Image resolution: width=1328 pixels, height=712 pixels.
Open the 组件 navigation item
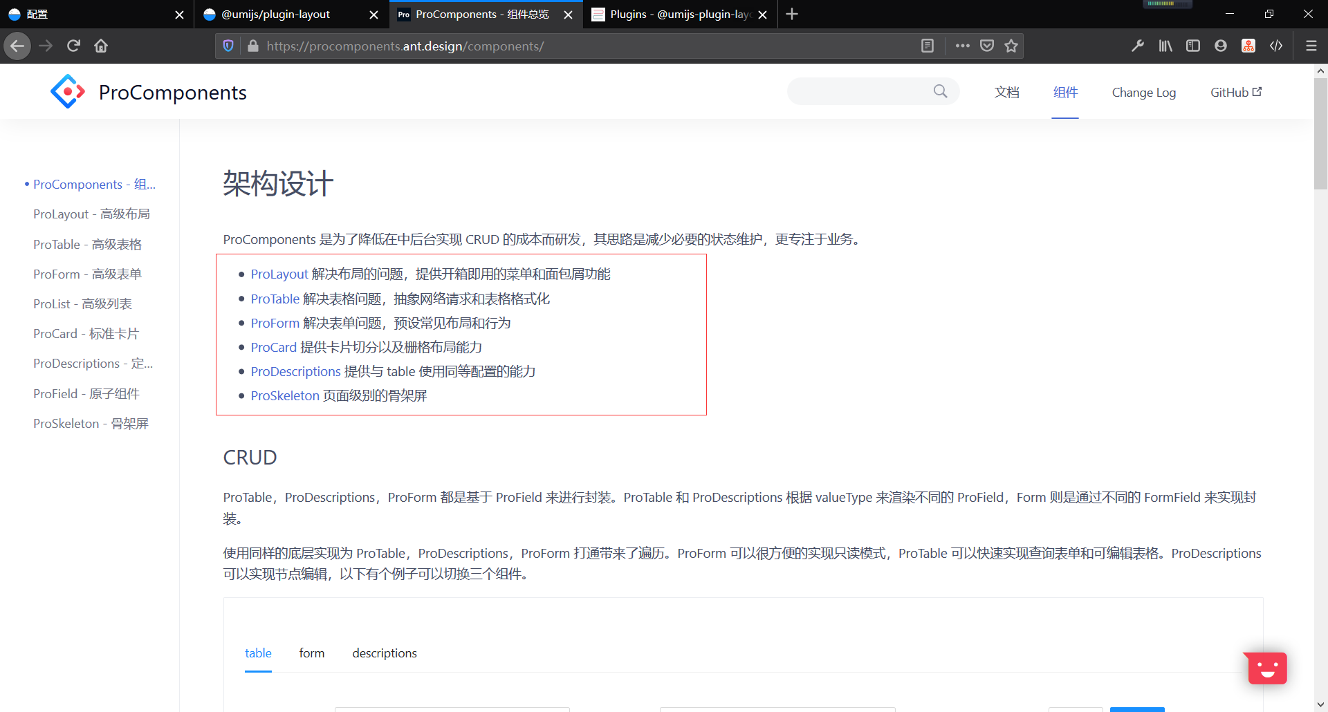pyautogui.click(x=1065, y=92)
